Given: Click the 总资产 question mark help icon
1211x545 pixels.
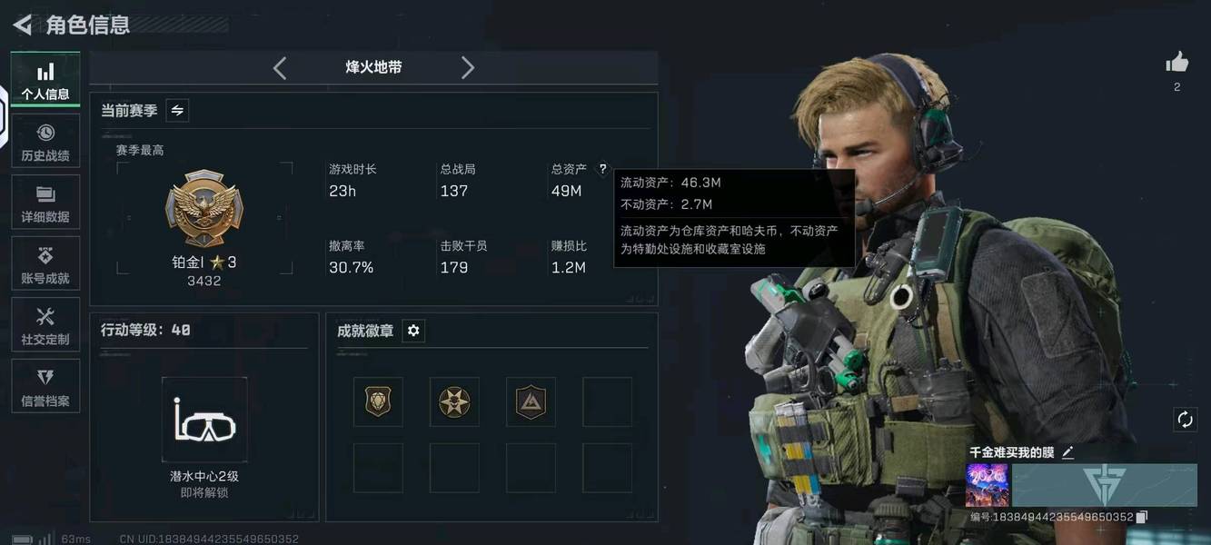Looking at the screenshot, I should tap(601, 169).
